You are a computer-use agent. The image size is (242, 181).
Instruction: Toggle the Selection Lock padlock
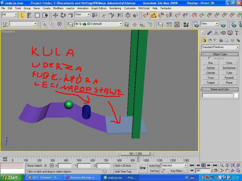click(45, 165)
